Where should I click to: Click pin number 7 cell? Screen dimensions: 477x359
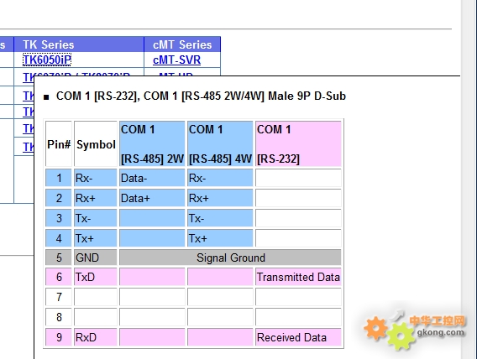[x=59, y=297]
